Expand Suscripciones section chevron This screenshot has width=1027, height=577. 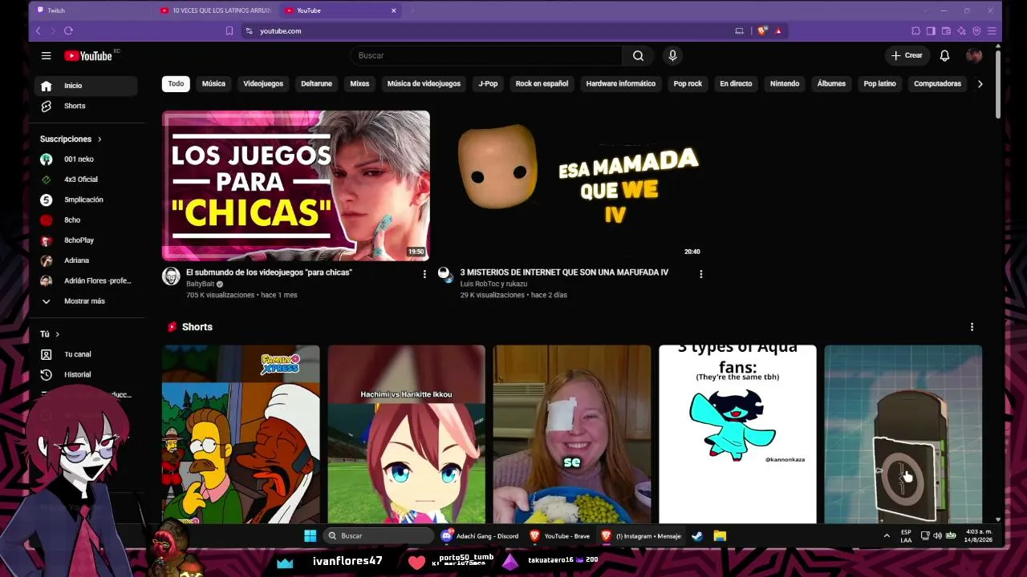(x=99, y=139)
